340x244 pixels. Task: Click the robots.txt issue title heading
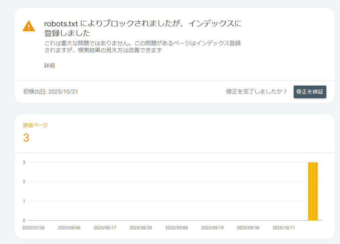143,28
